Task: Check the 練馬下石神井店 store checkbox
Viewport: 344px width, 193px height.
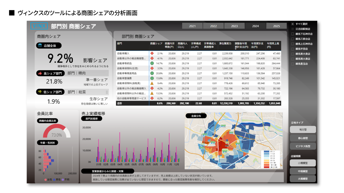Action: [293, 34]
